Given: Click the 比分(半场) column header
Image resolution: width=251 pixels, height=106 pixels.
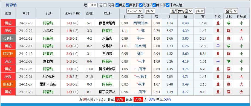Looking at the screenshot, I should 72,14.
